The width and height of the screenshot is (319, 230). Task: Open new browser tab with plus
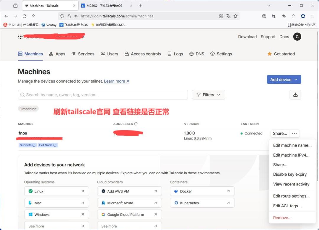(x=140, y=6)
